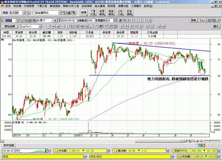Click the 預 preset icon button
This screenshot has width=222, height=161.
coord(74,13)
